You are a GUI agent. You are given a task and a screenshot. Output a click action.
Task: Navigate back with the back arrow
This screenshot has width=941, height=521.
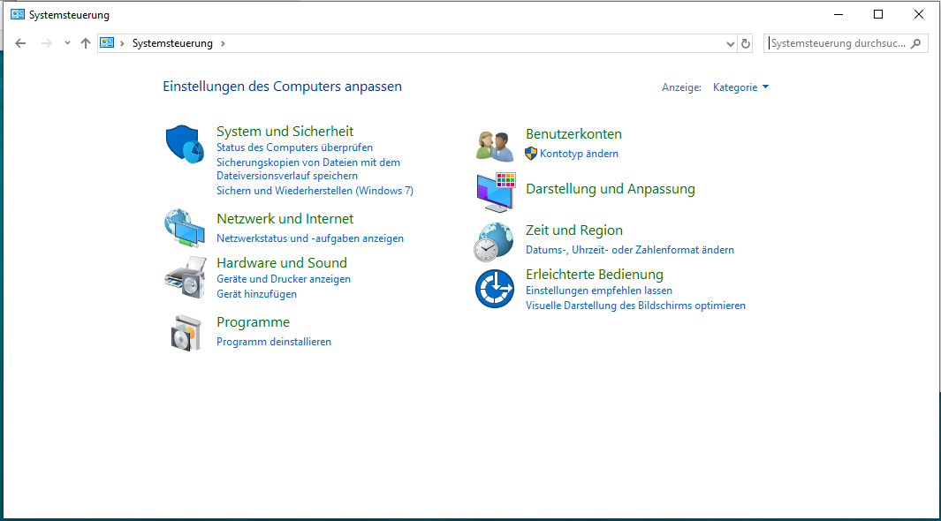20,43
